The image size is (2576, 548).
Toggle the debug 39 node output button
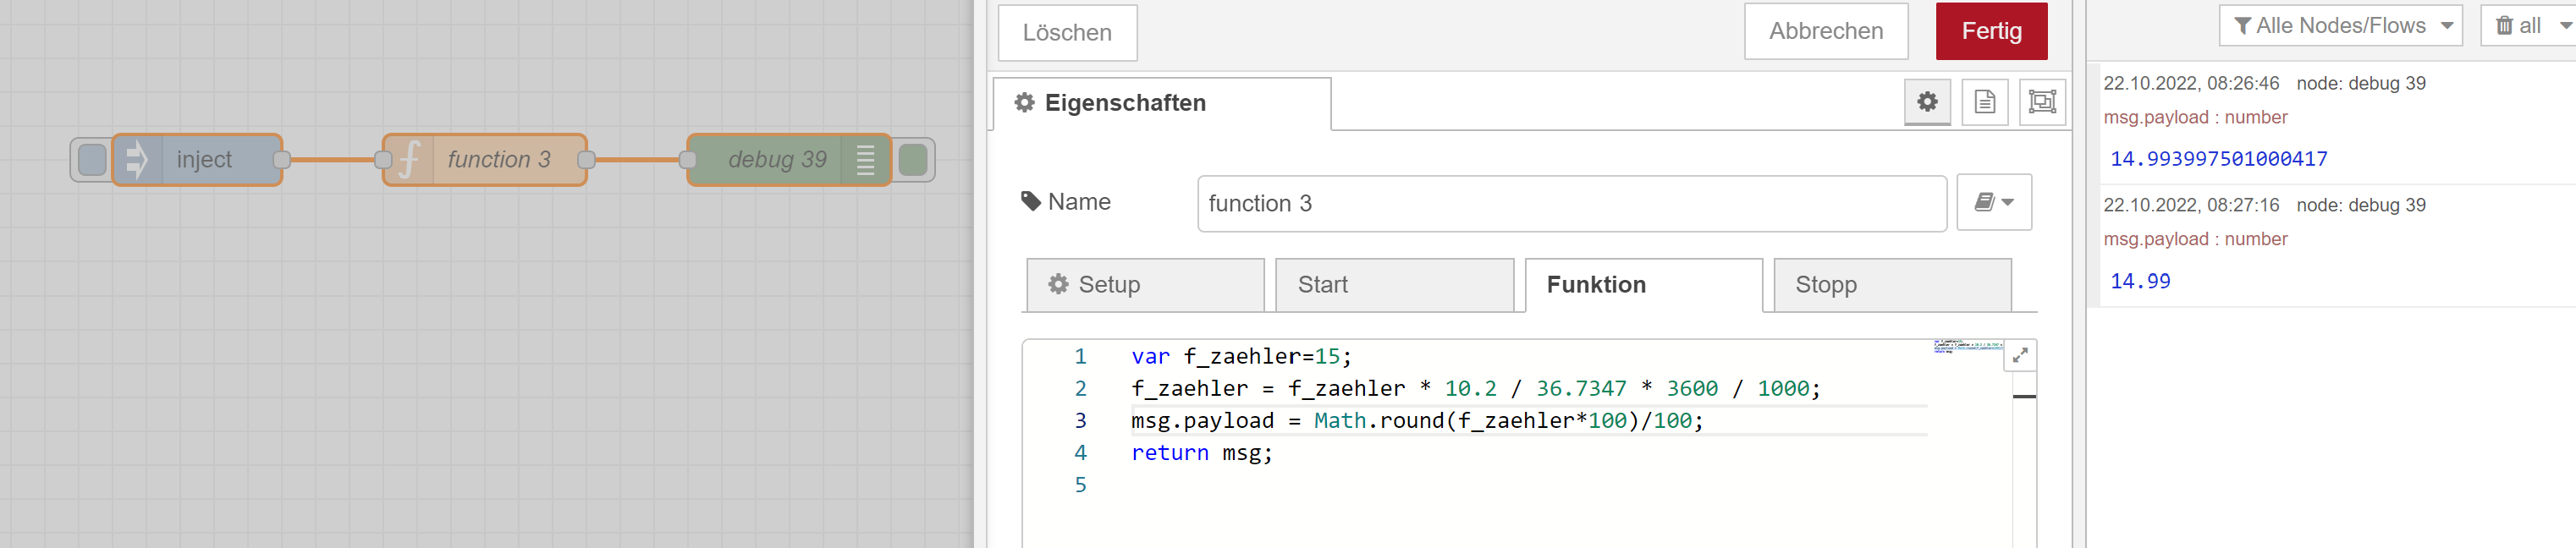pos(912,160)
